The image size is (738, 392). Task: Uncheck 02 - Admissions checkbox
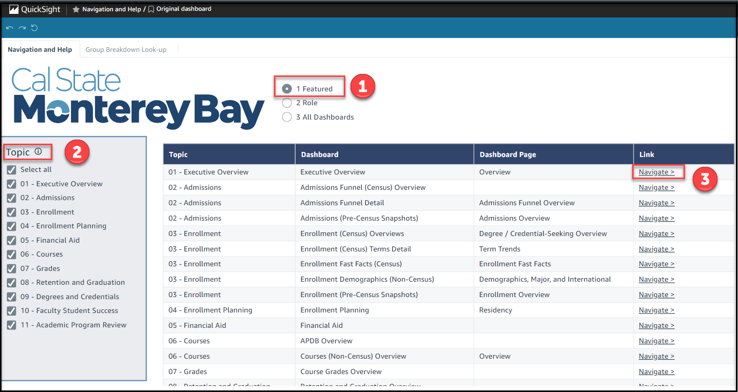click(x=11, y=198)
